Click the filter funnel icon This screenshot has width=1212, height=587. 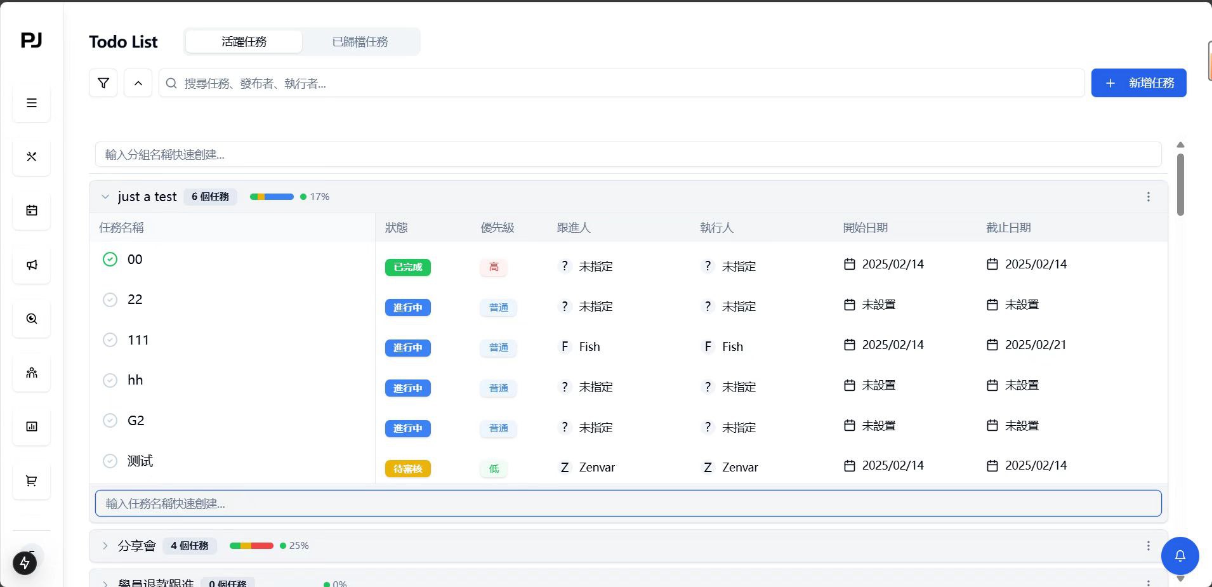(x=103, y=83)
